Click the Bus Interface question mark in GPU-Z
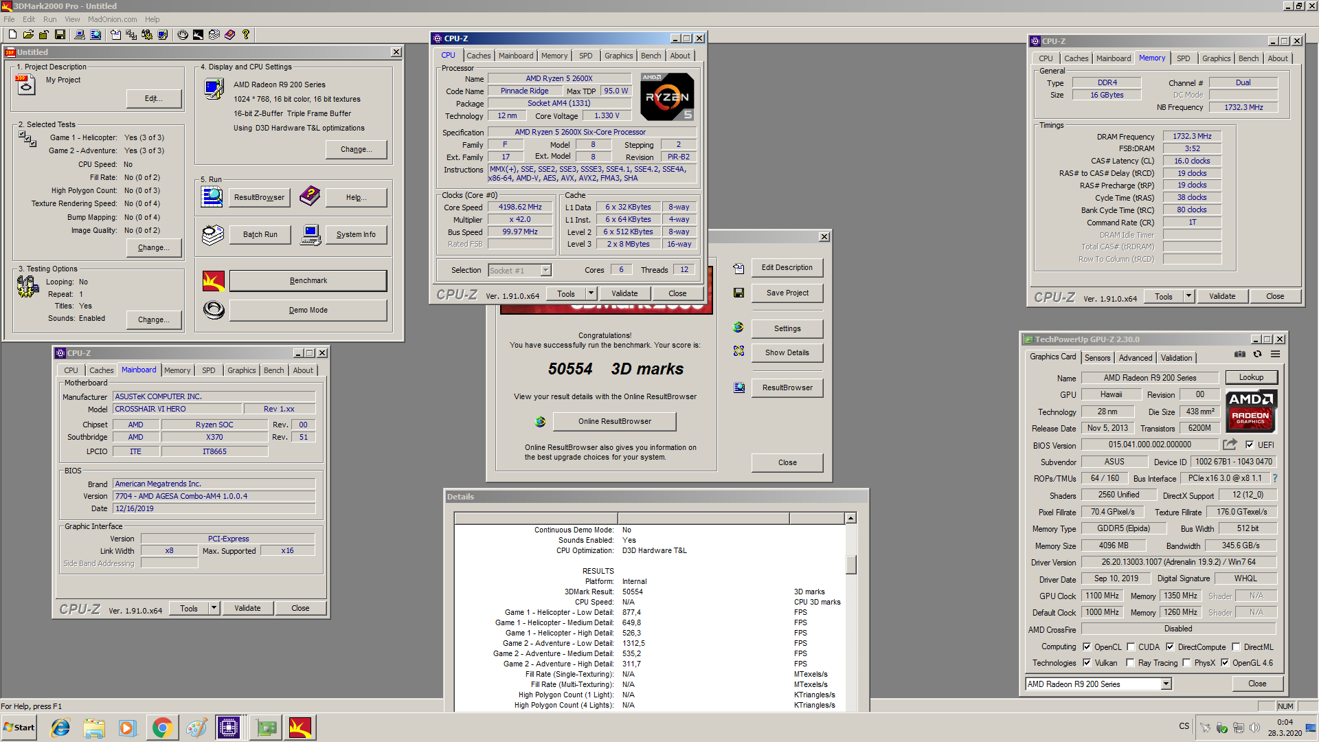The height and width of the screenshot is (742, 1319). coord(1275,478)
